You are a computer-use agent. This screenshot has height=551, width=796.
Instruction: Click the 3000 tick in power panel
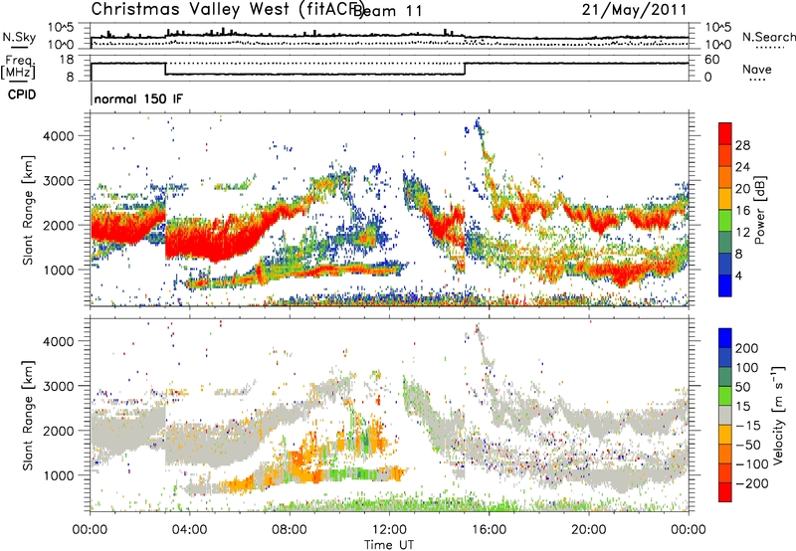point(59,181)
